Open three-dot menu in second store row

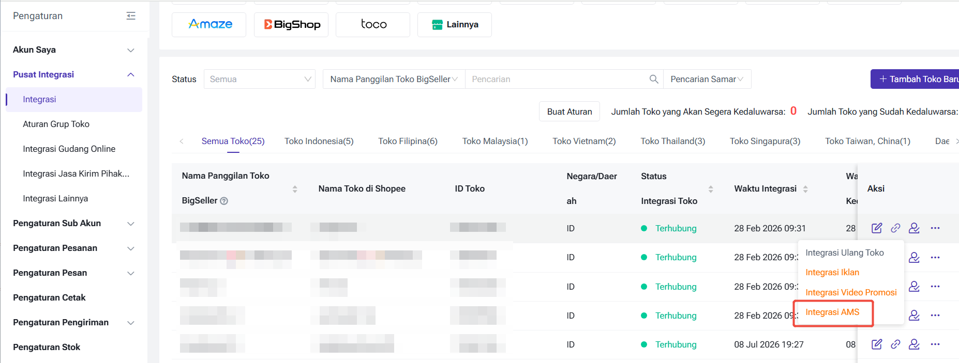coord(935,257)
